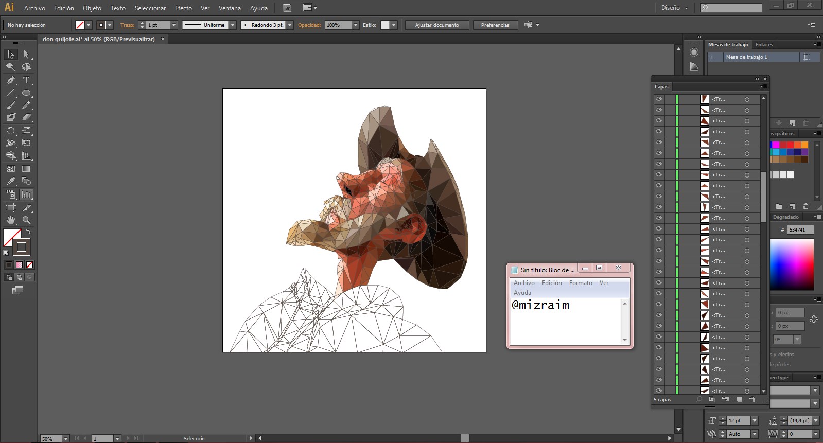823x443 pixels.
Task: Open the Trazo stroke panel link
Action: (127, 25)
